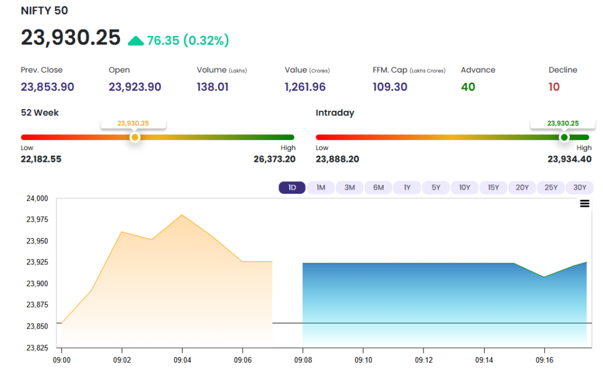The width and height of the screenshot is (603, 387).
Task: Click the 52 Week slider yellow handle
Action: point(135,137)
